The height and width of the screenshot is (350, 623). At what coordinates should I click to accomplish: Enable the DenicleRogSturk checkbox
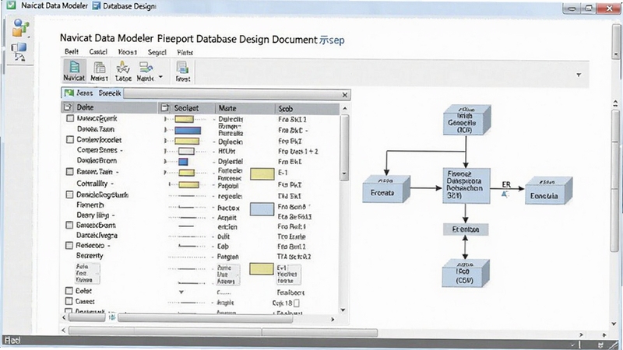tap(69, 194)
